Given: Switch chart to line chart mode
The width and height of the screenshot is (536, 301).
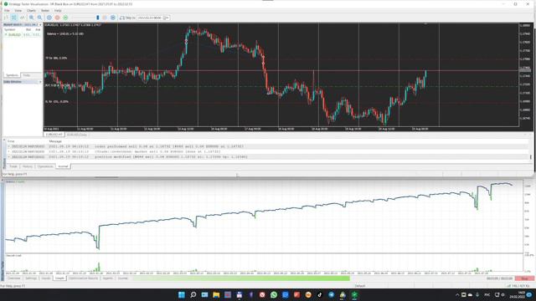Looking at the screenshot, I should click(23, 18).
